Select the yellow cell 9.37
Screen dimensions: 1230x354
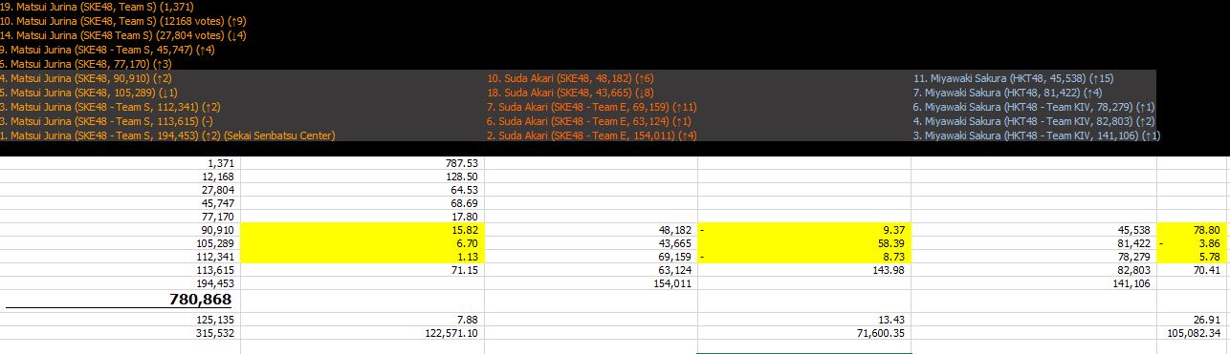coord(804,230)
